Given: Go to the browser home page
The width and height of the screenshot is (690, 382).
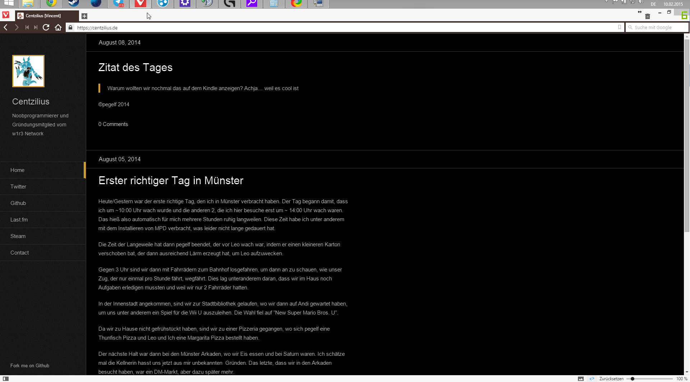Looking at the screenshot, I should point(58,27).
